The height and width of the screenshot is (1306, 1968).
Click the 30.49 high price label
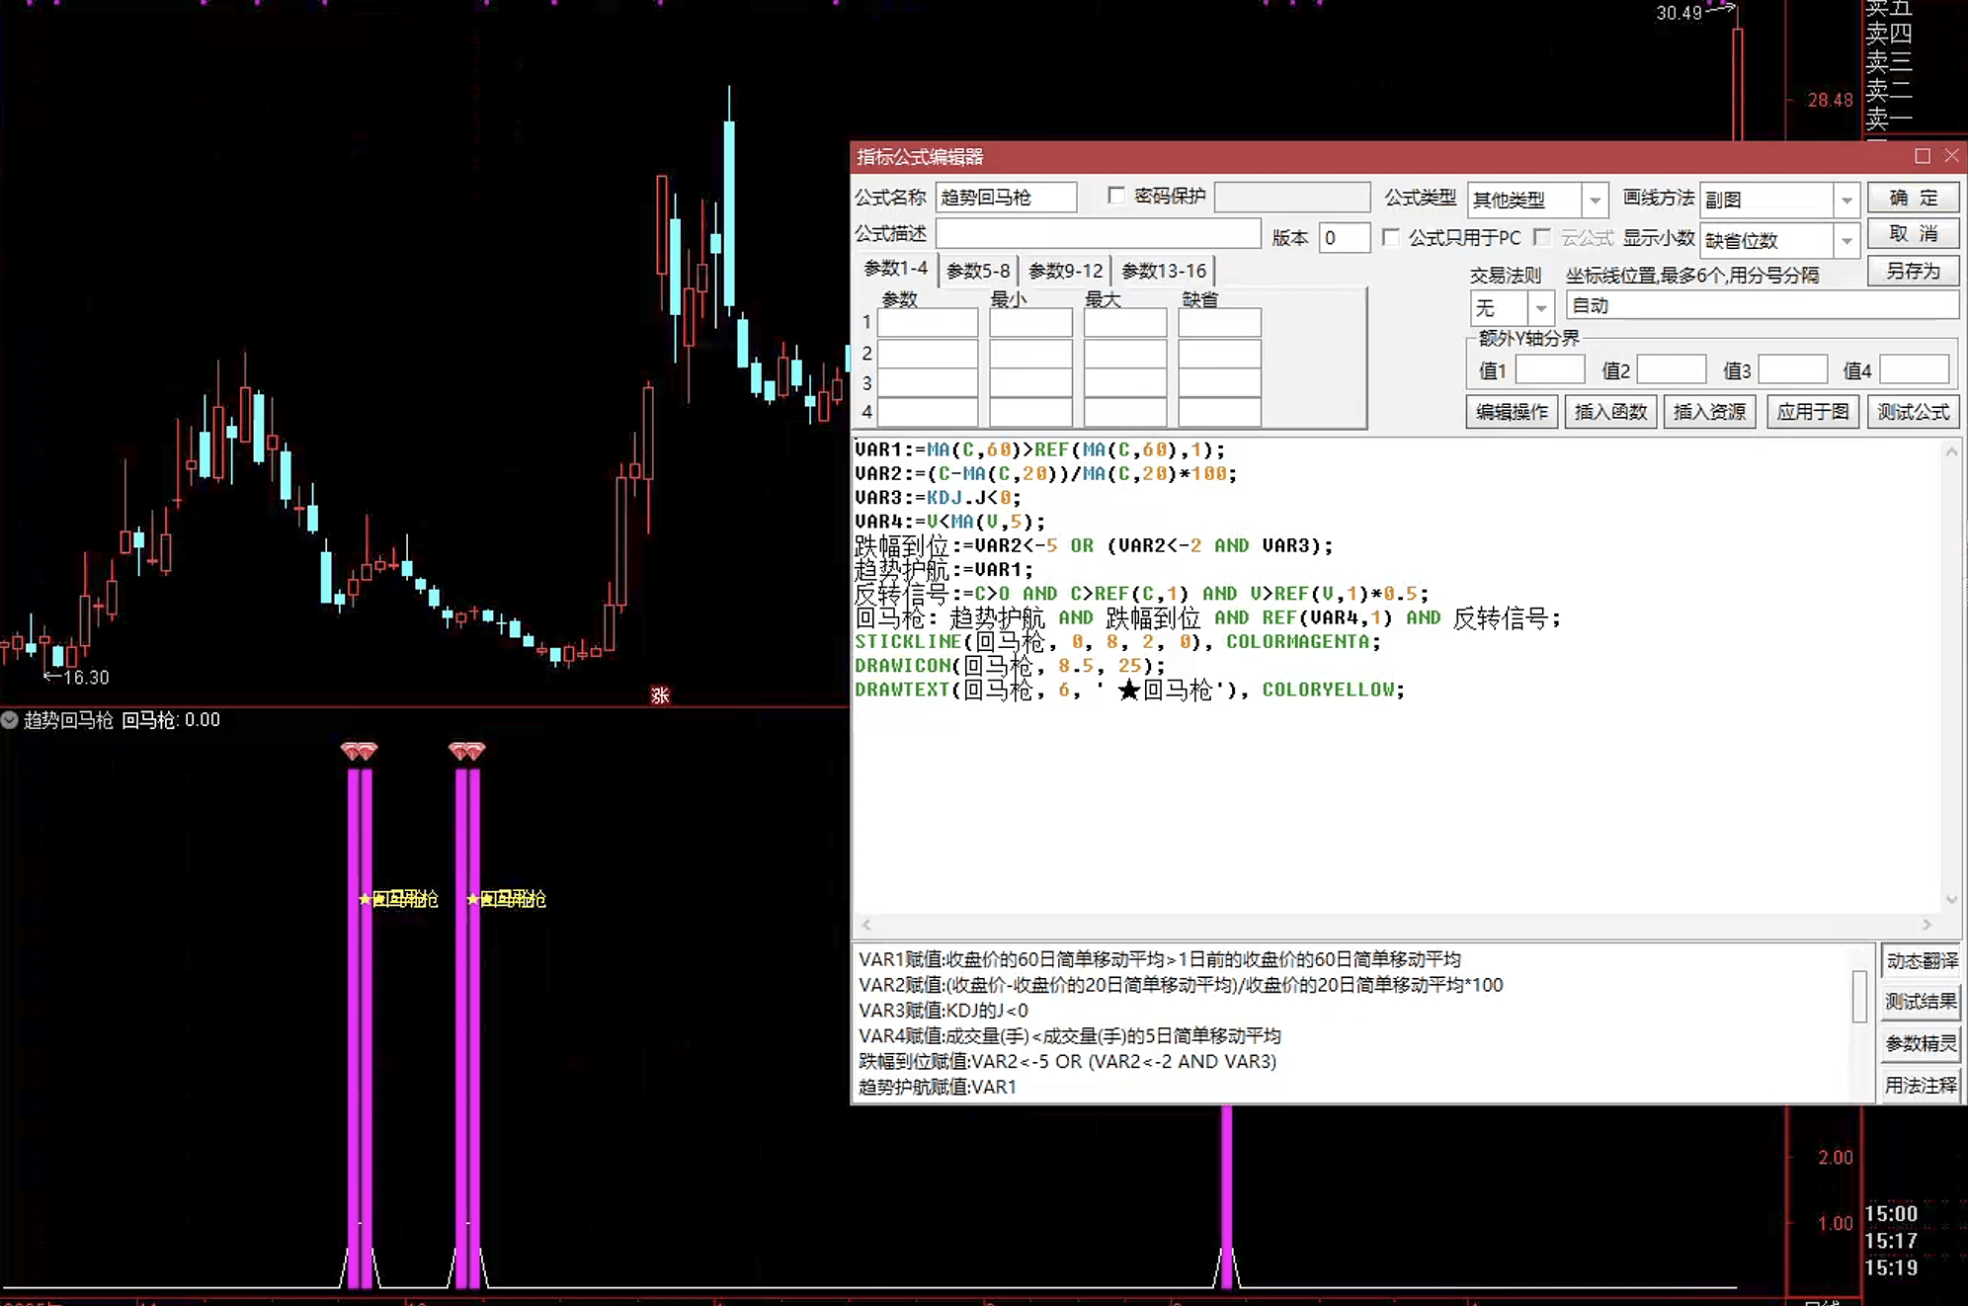click(1680, 13)
